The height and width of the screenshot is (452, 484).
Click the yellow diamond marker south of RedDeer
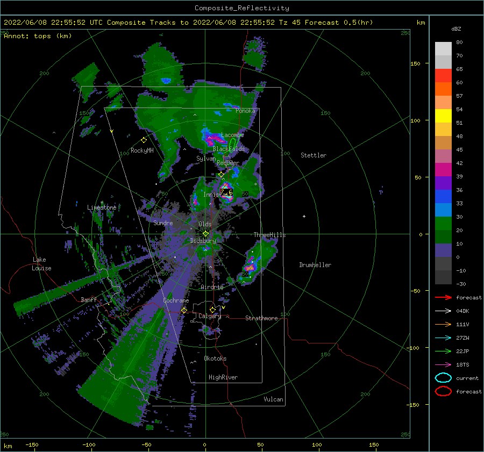[x=221, y=175]
